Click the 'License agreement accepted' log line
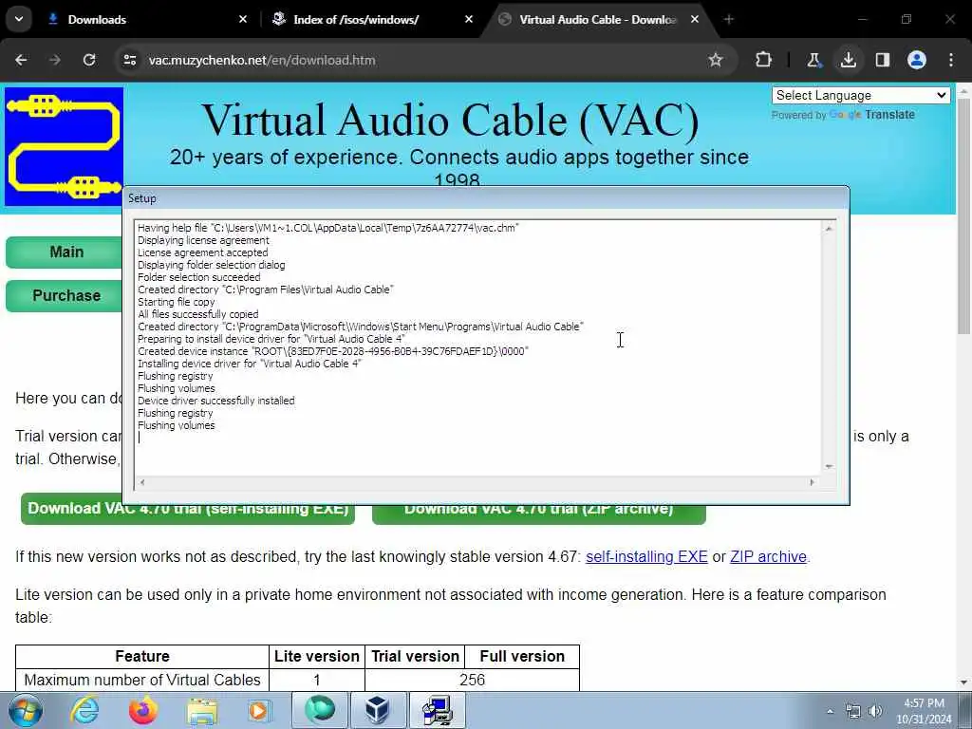Viewport: 972px width, 729px height. tap(203, 252)
